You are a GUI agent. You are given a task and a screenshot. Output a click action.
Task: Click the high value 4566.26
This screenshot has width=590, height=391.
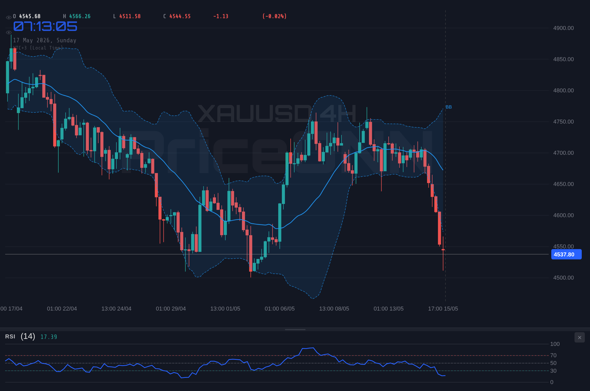[80, 16]
